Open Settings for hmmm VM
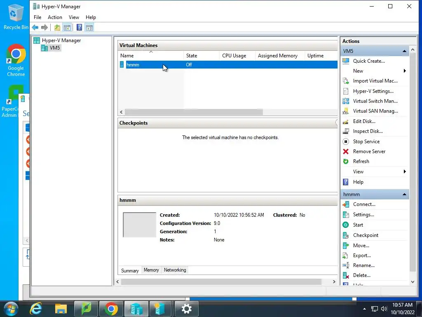 coord(363,215)
